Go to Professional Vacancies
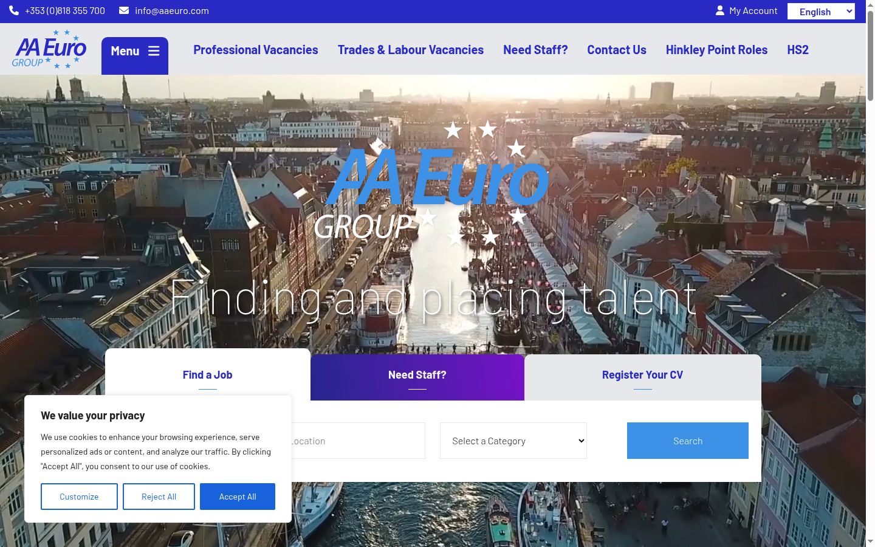 click(x=256, y=50)
